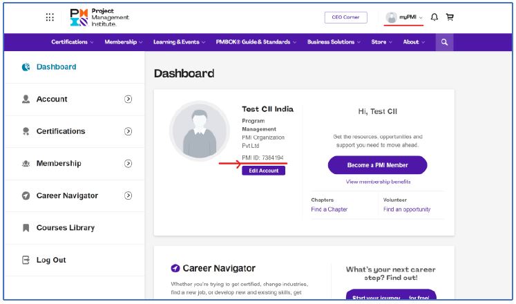
Task: Open the Certifications menu in nav bar
Action: pyautogui.click(x=72, y=42)
